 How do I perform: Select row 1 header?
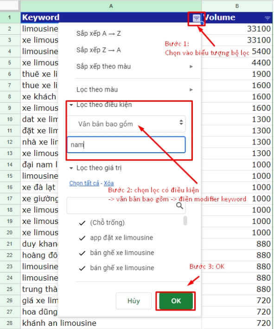[x=10, y=18]
